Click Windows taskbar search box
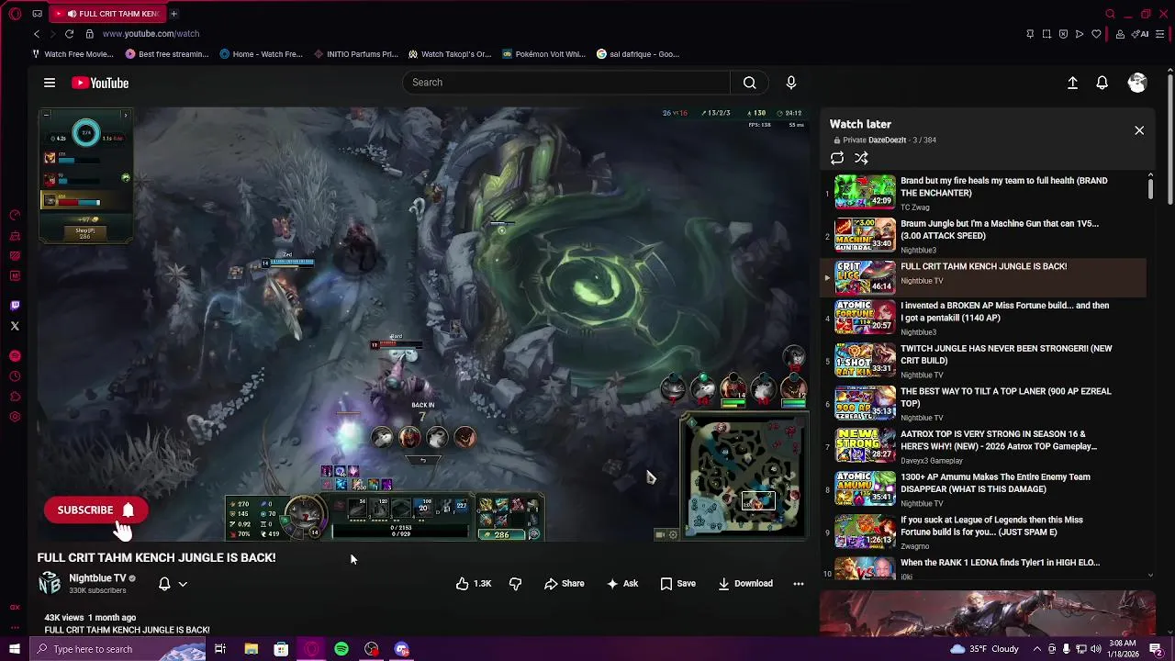This screenshot has height=661, width=1175. coord(117,649)
